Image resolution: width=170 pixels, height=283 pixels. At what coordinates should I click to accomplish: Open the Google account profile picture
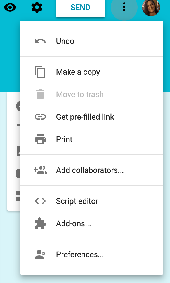pyautogui.click(x=151, y=7)
